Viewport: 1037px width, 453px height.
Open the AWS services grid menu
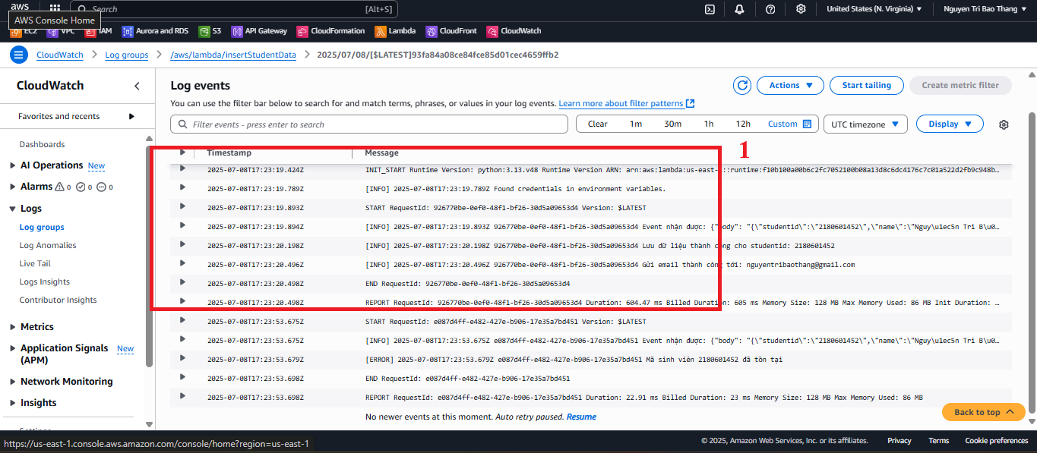[x=55, y=8]
